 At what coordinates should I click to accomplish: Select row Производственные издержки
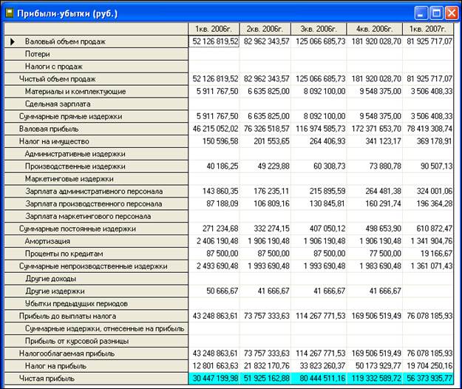pos(96,166)
